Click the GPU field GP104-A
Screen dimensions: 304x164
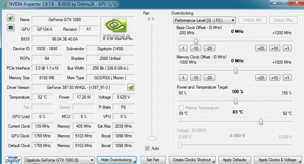tap(45, 29)
